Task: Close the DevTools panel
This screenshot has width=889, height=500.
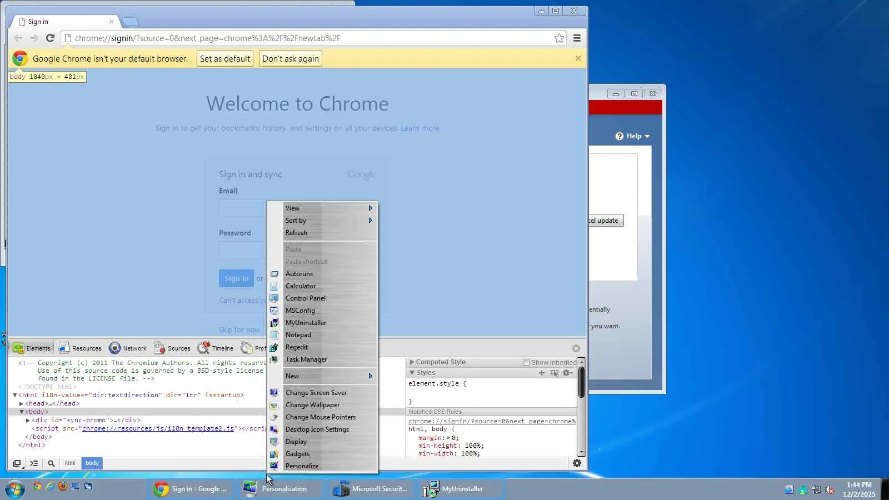Action: point(576,348)
